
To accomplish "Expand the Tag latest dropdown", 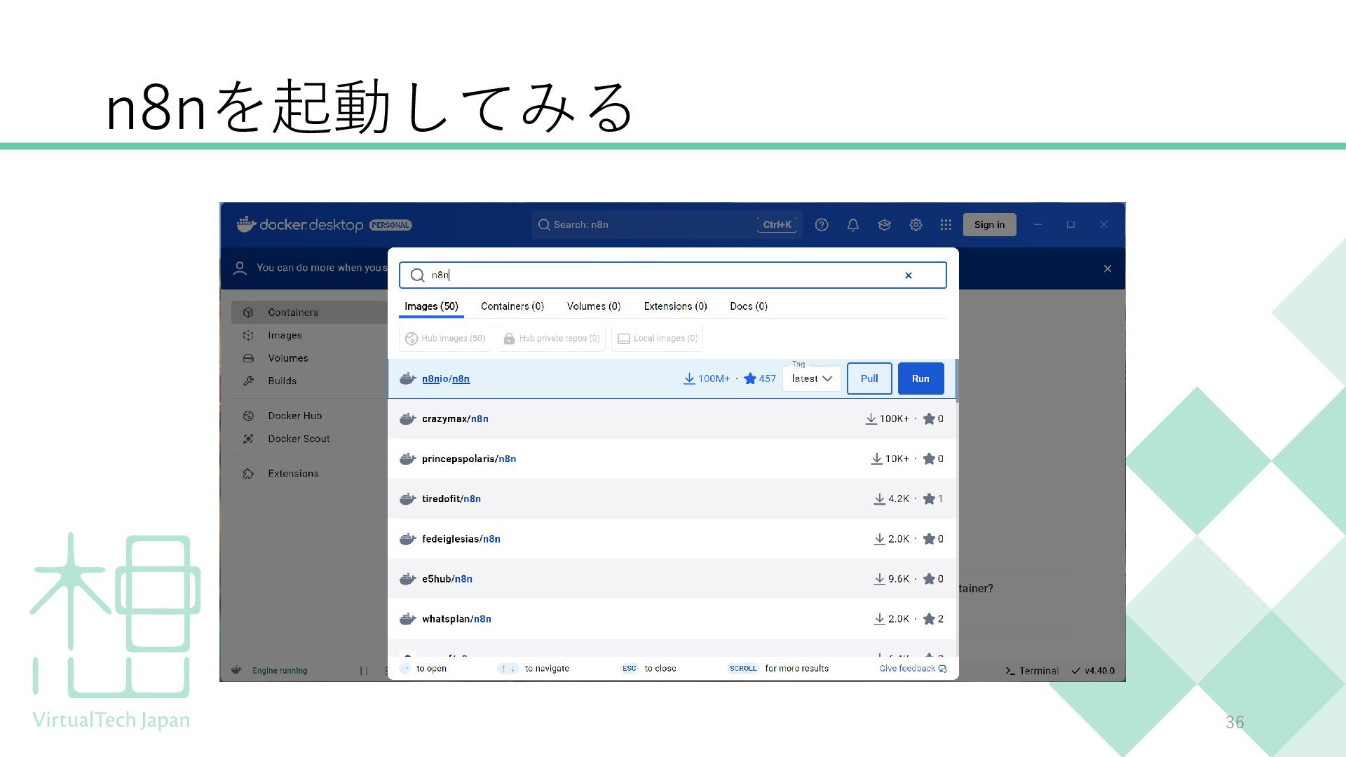I will click(812, 379).
